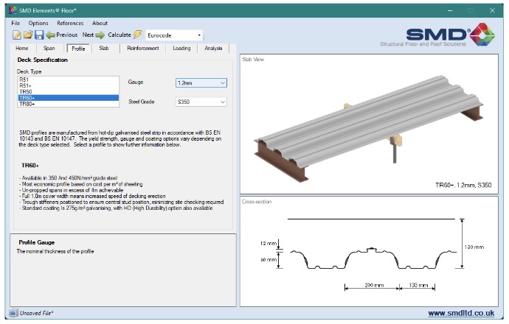Image resolution: width=509 pixels, height=324 pixels.
Task: Click the Unsaved File status text
Action: tap(36, 313)
